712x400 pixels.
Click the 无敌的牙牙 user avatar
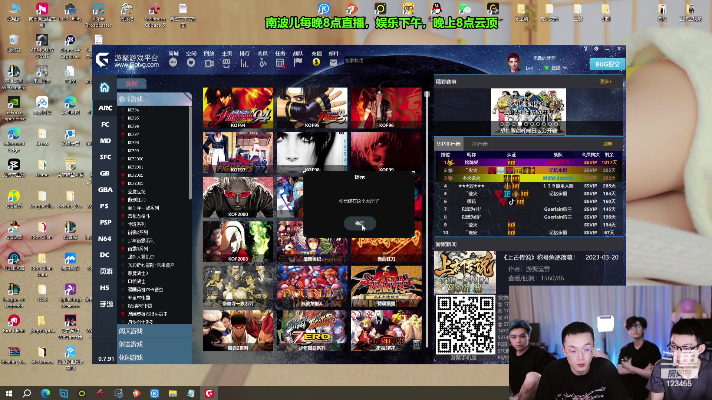(514, 63)
